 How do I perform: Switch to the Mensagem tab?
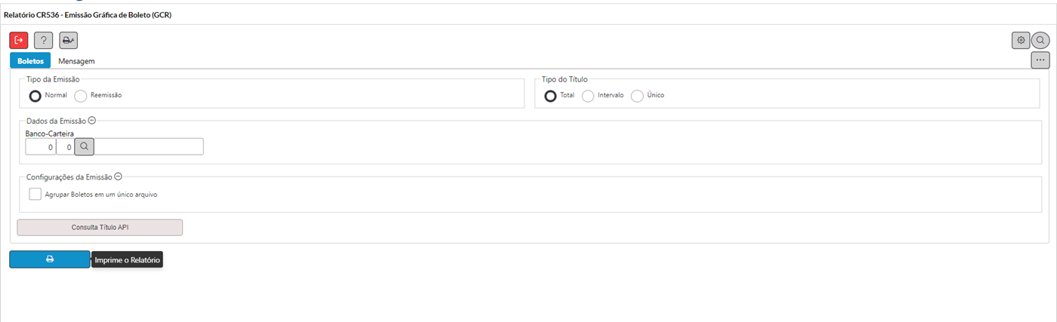(x=76, y=61)
